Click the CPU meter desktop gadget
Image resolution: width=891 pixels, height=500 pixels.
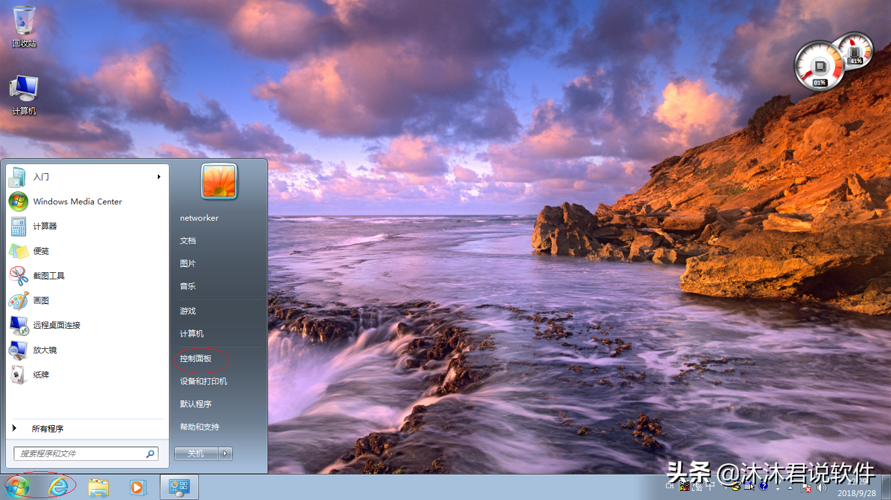(x=819, y=65)
